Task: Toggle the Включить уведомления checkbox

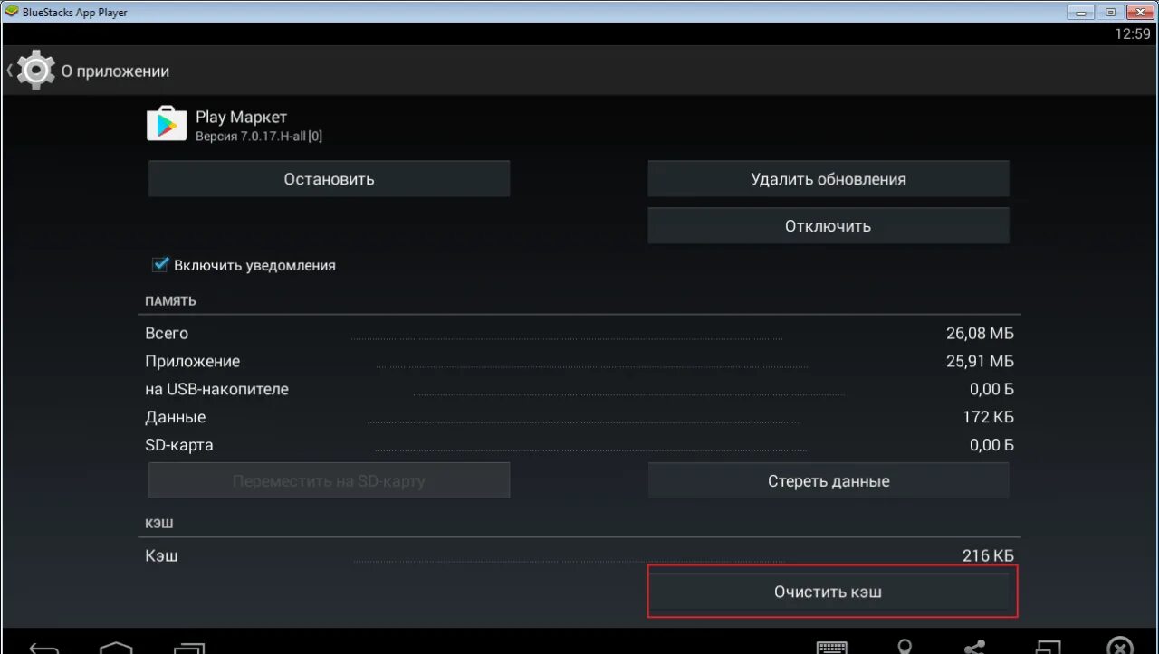Action: click(x=161, y=265)
